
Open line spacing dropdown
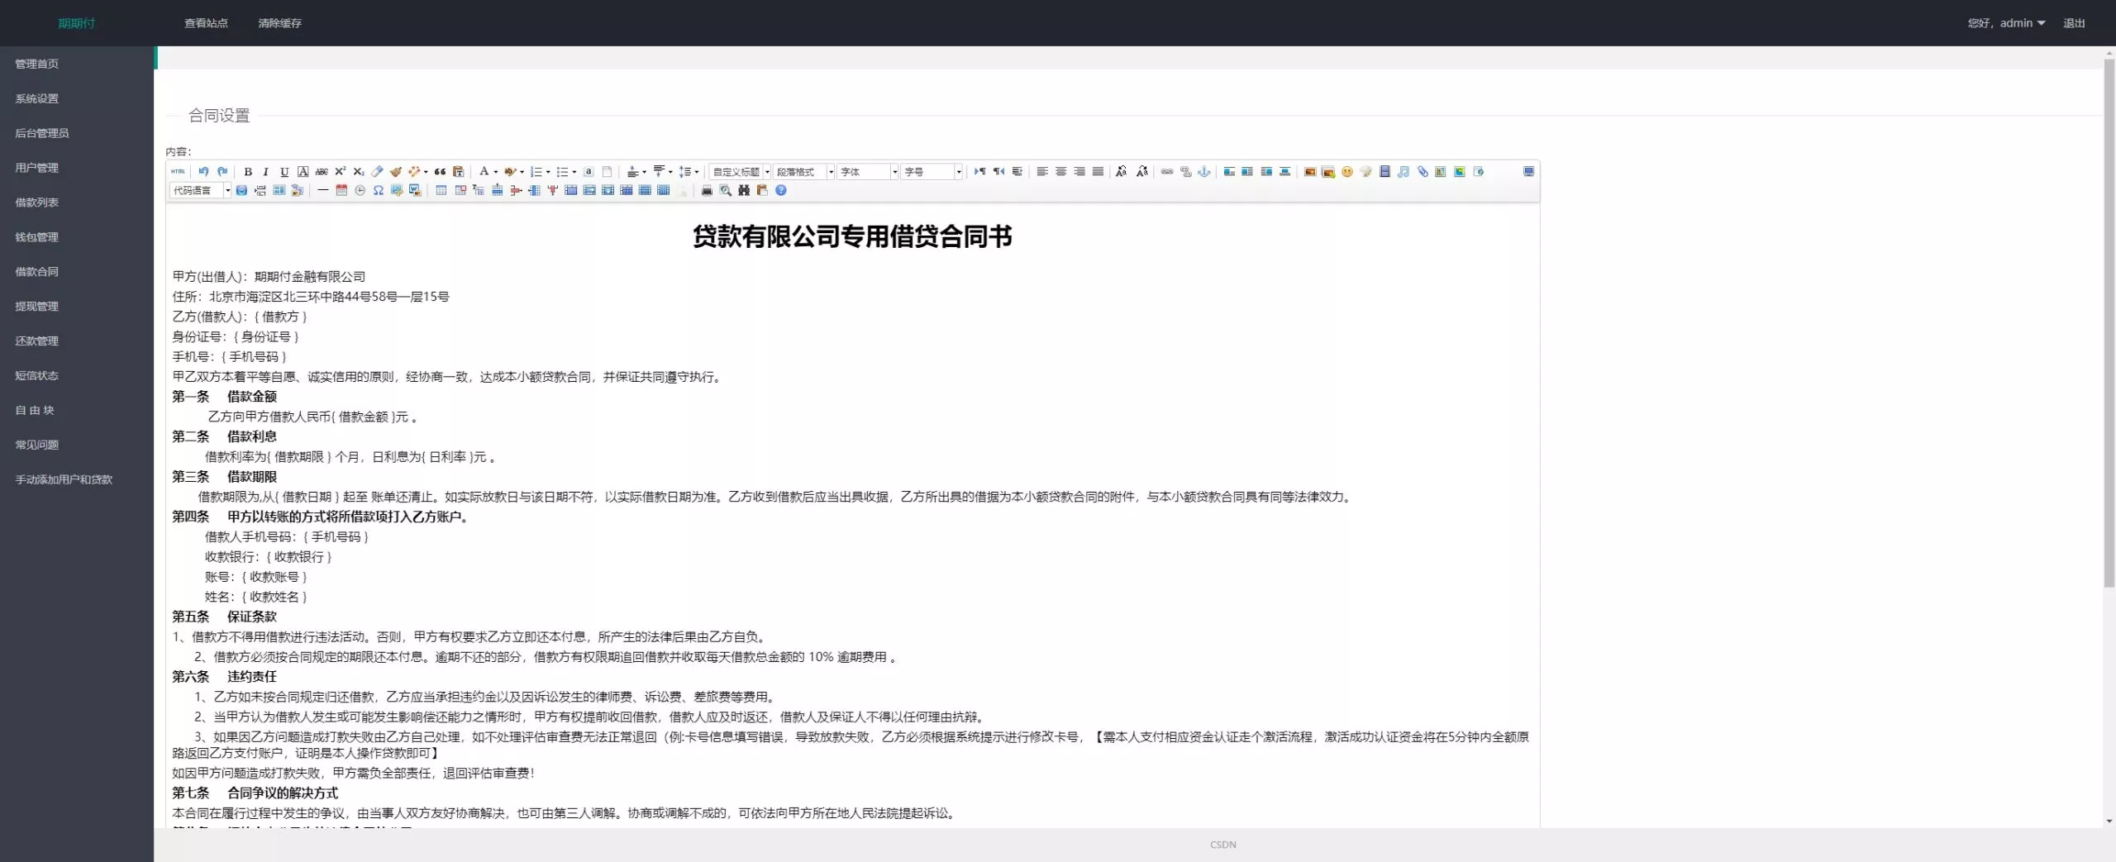(x=697, y=172)
